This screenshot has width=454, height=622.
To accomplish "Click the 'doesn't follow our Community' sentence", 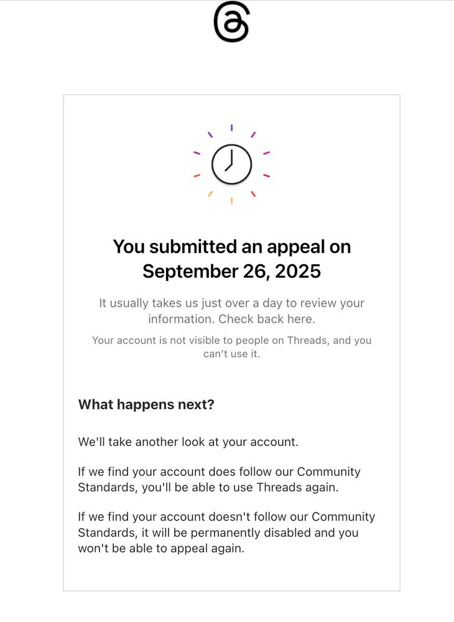I will click(226, 516).
